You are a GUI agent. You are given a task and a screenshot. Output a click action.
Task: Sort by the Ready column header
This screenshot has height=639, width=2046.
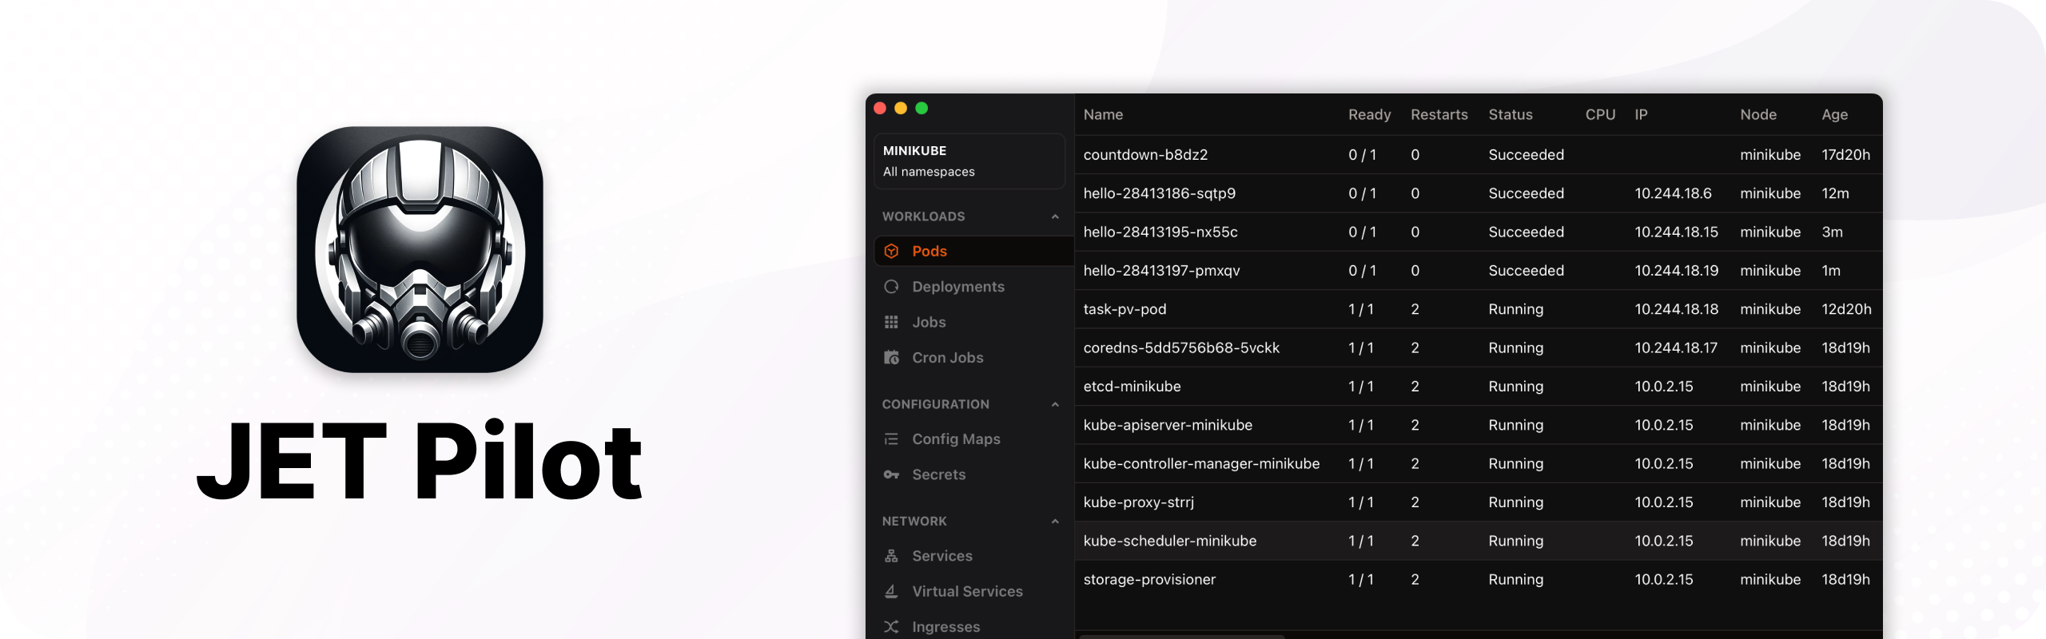click(x=1369, y=114)
